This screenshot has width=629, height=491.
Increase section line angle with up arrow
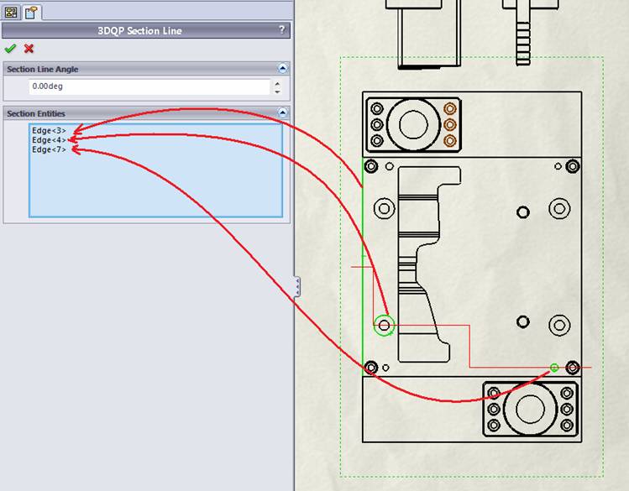point(277,83)
